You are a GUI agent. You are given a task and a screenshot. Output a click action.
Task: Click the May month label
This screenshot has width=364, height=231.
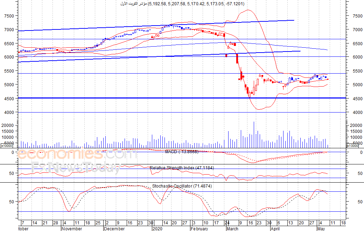pos(321,229)
